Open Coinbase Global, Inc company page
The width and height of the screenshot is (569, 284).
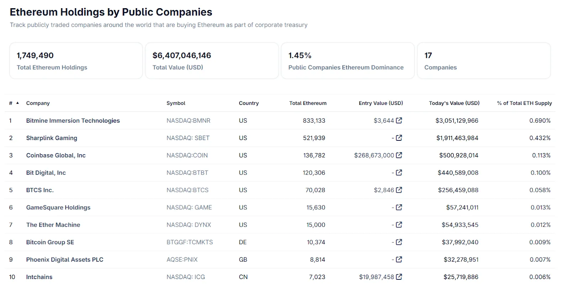tap(56, 155)
